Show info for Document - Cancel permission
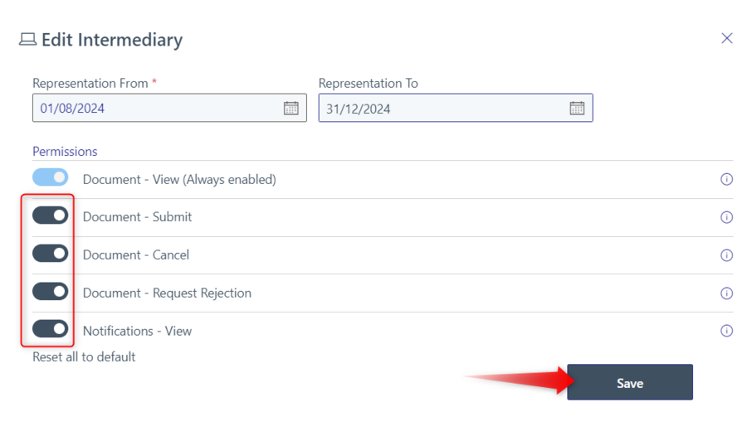 [726, 255]
